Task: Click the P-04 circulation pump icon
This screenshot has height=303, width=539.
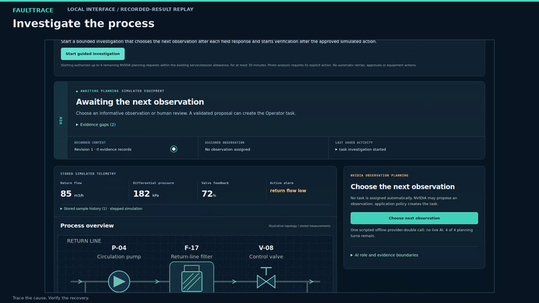Action: pyautogui.click(x=119, y=282)
